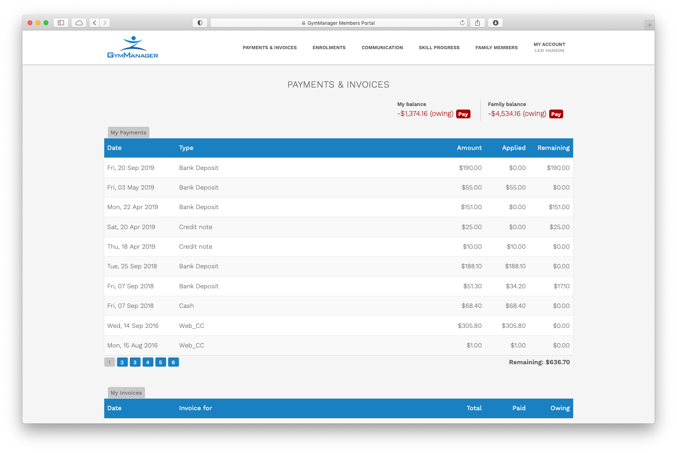Select the Fri, 20 Sep 2019 payment row
This screenshot has width=677, height=453.
pyautogui.click(x=338, y=168)
